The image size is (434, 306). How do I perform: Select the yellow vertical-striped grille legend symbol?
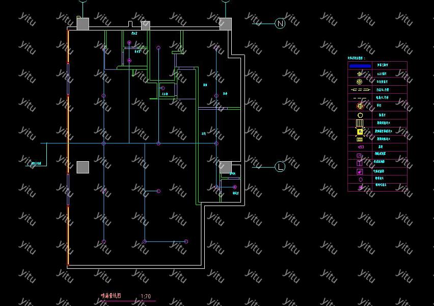[x=360, y=123]
